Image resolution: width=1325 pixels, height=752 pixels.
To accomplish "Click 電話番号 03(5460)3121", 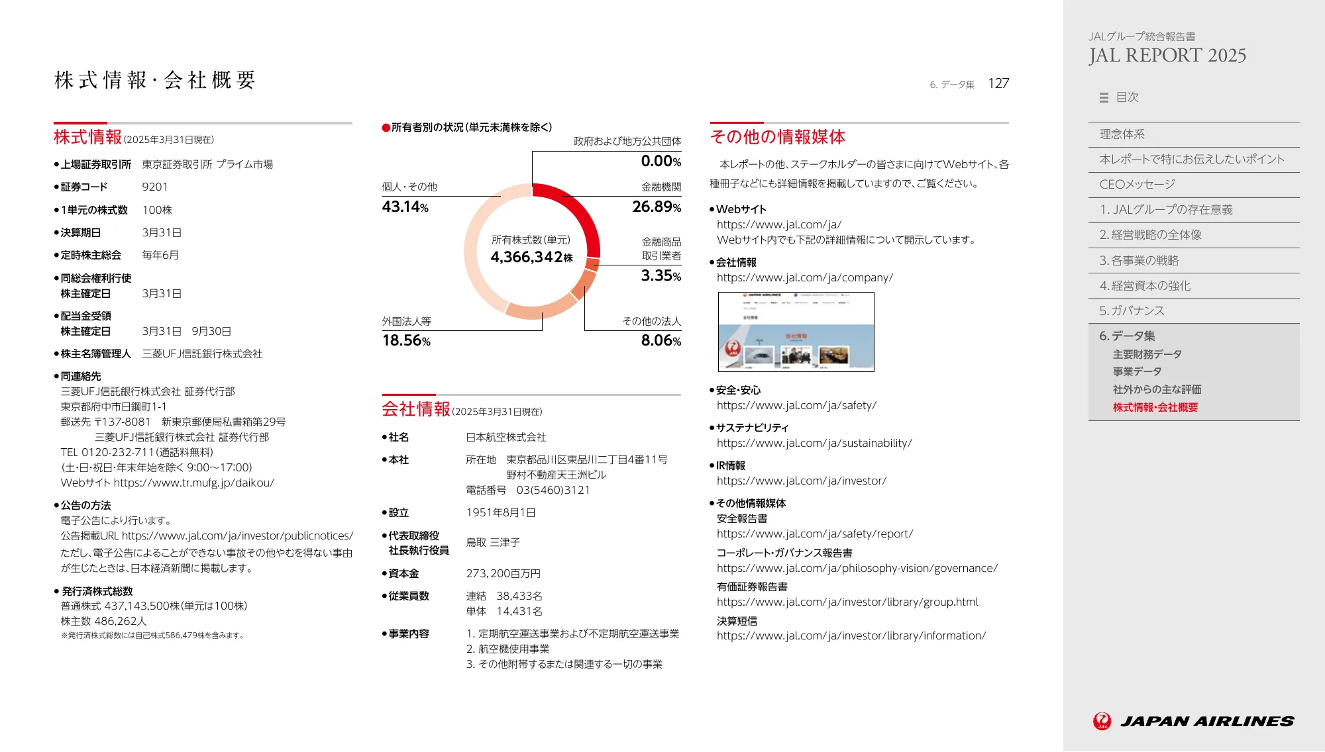I will pos(528,491).
